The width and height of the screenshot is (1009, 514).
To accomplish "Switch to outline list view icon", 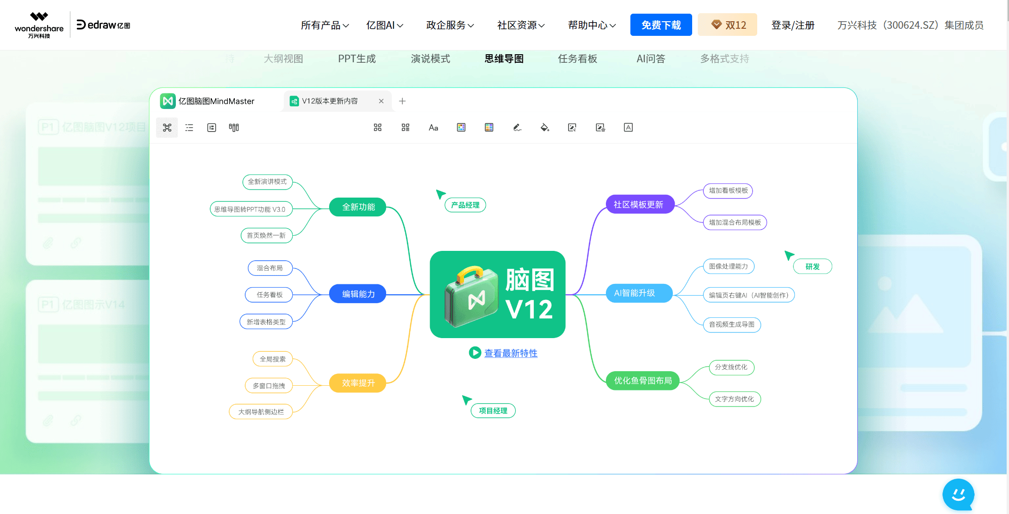I will pyautogui.click(x=189, y=128).
